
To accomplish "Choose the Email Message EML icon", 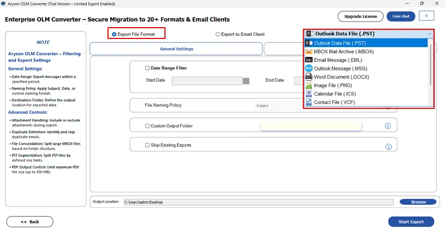I will pos(309,60).
